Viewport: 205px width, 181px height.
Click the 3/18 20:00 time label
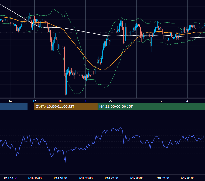pyautogui.click(x=86, y=178)
